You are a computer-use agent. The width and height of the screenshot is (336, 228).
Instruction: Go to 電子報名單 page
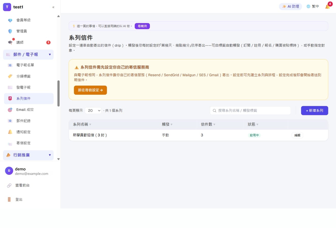(29, 65)
